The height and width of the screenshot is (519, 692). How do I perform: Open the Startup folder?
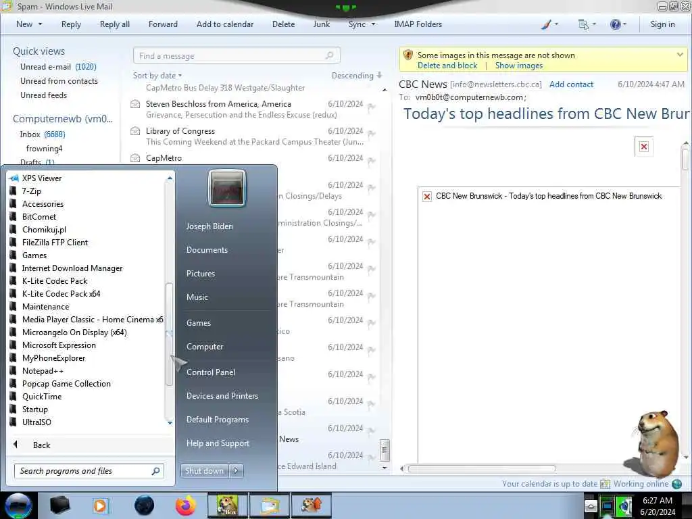[x=35, y=409]
